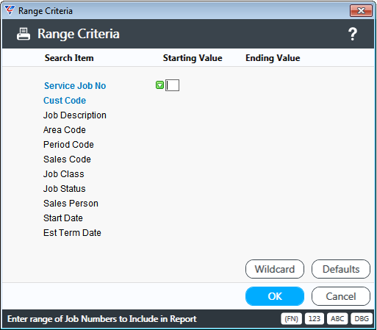Image resolution: width=377 pixels, height=330 pixels.
Task: Select the Est Term Date search item
Action: (72, 233)
